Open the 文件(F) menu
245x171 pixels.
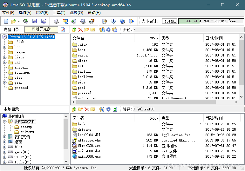coord(8,13)
